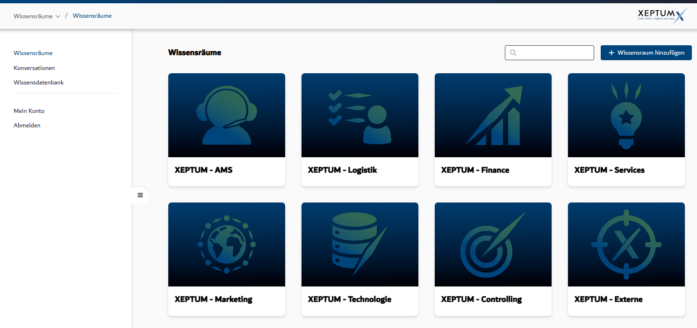
Task: Click the database stack icon on Technologie card
Action: [x=359, y=244]
